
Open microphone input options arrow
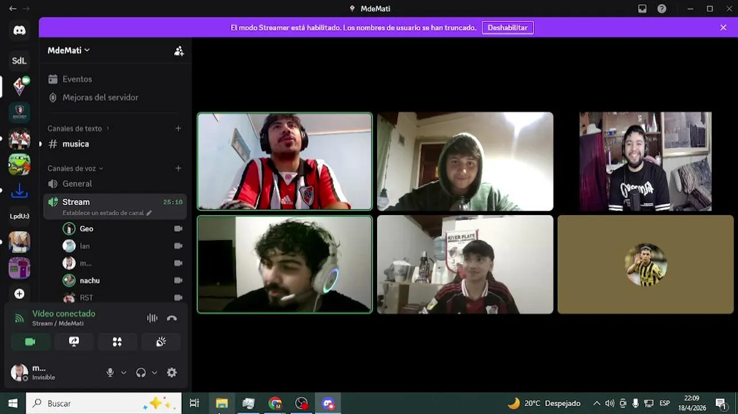pos(124,373)
